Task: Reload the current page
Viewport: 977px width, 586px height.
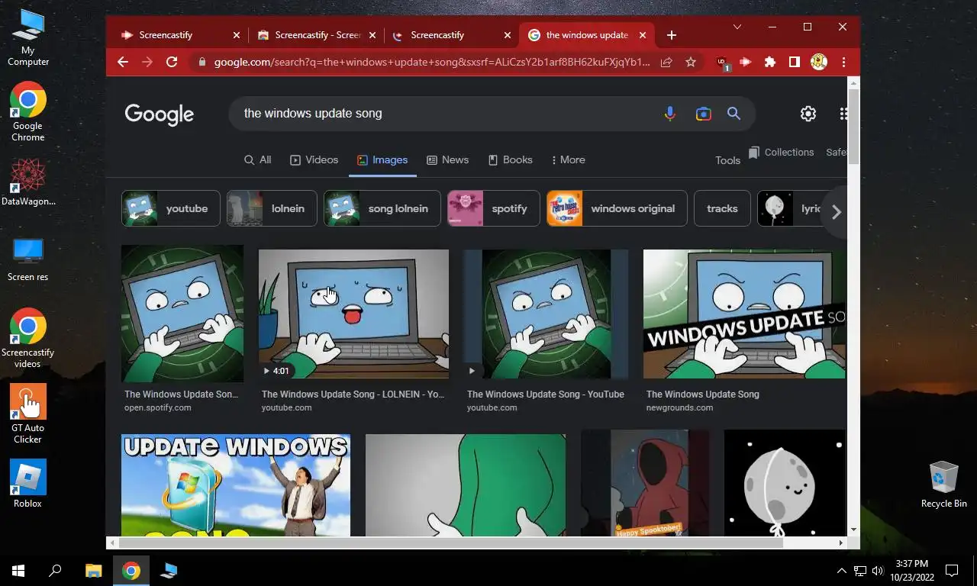Action: click(172, 62)
